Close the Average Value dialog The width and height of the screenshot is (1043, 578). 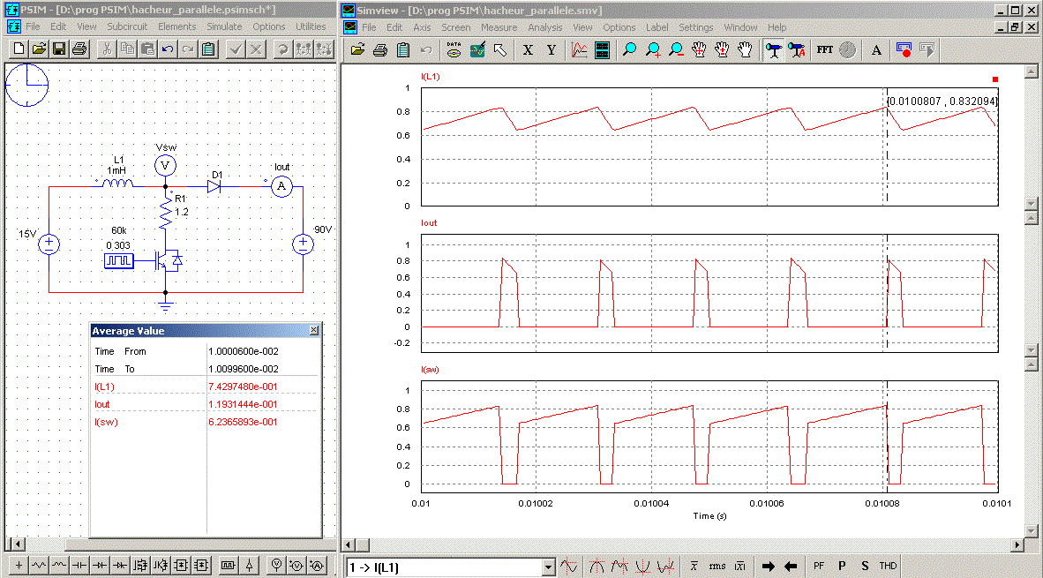click(x=314, y=331)
